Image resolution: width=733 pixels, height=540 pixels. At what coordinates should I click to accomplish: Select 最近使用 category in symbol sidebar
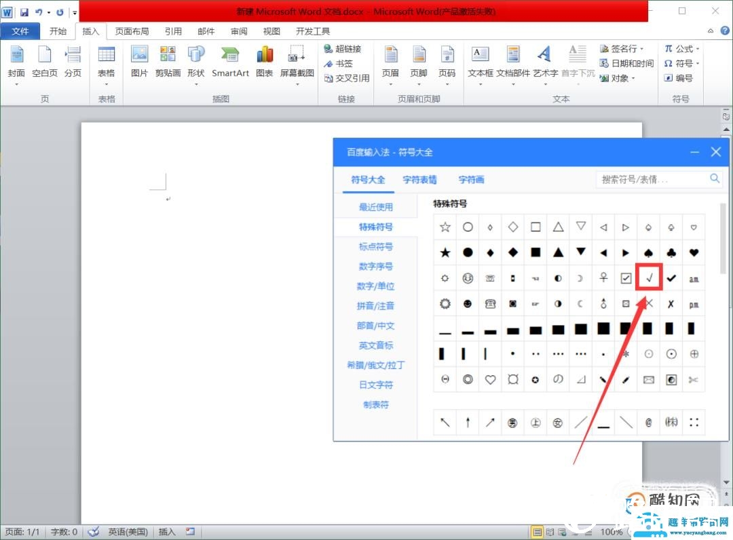point(376,207)
